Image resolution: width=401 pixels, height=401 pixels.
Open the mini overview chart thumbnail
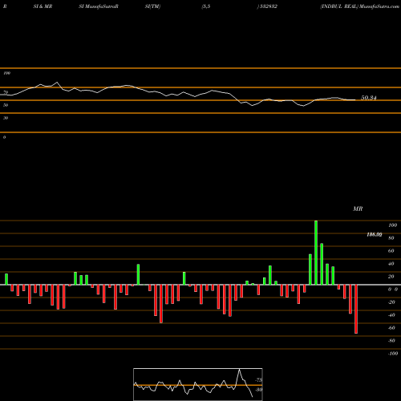coord(198,384)
